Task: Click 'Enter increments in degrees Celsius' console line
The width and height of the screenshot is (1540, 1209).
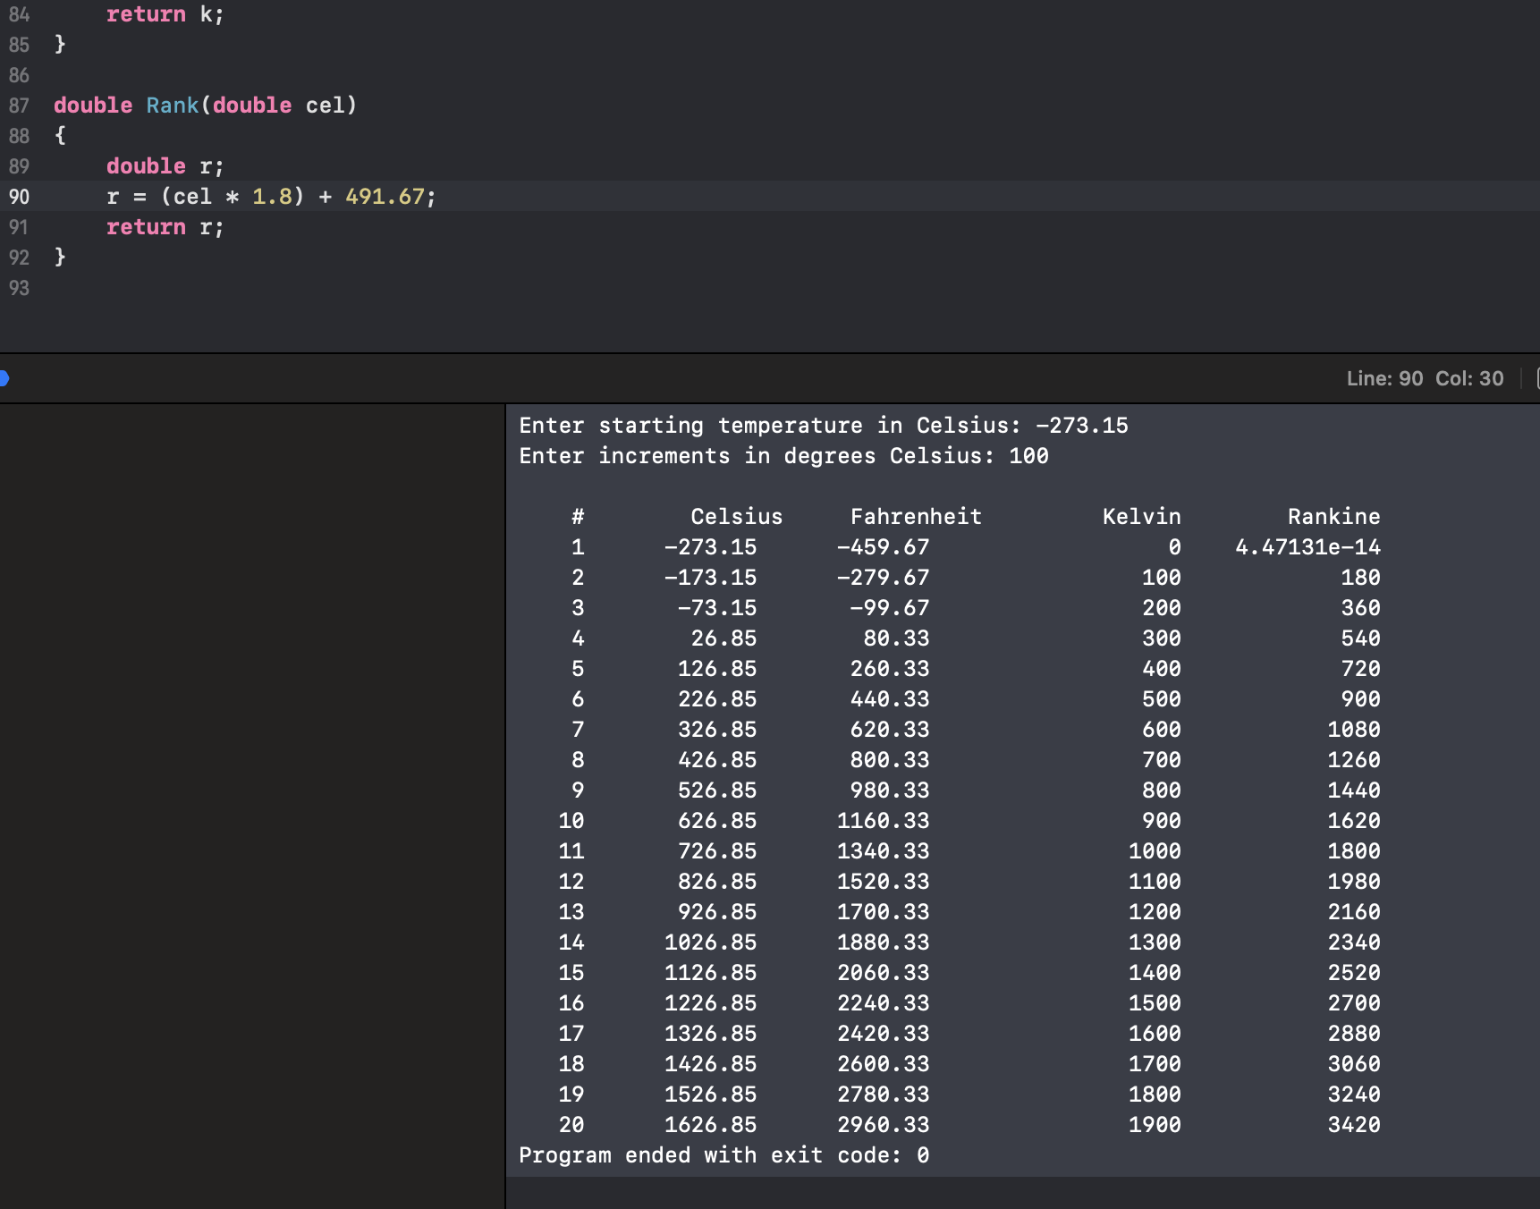Action: (x=783, y=456)
